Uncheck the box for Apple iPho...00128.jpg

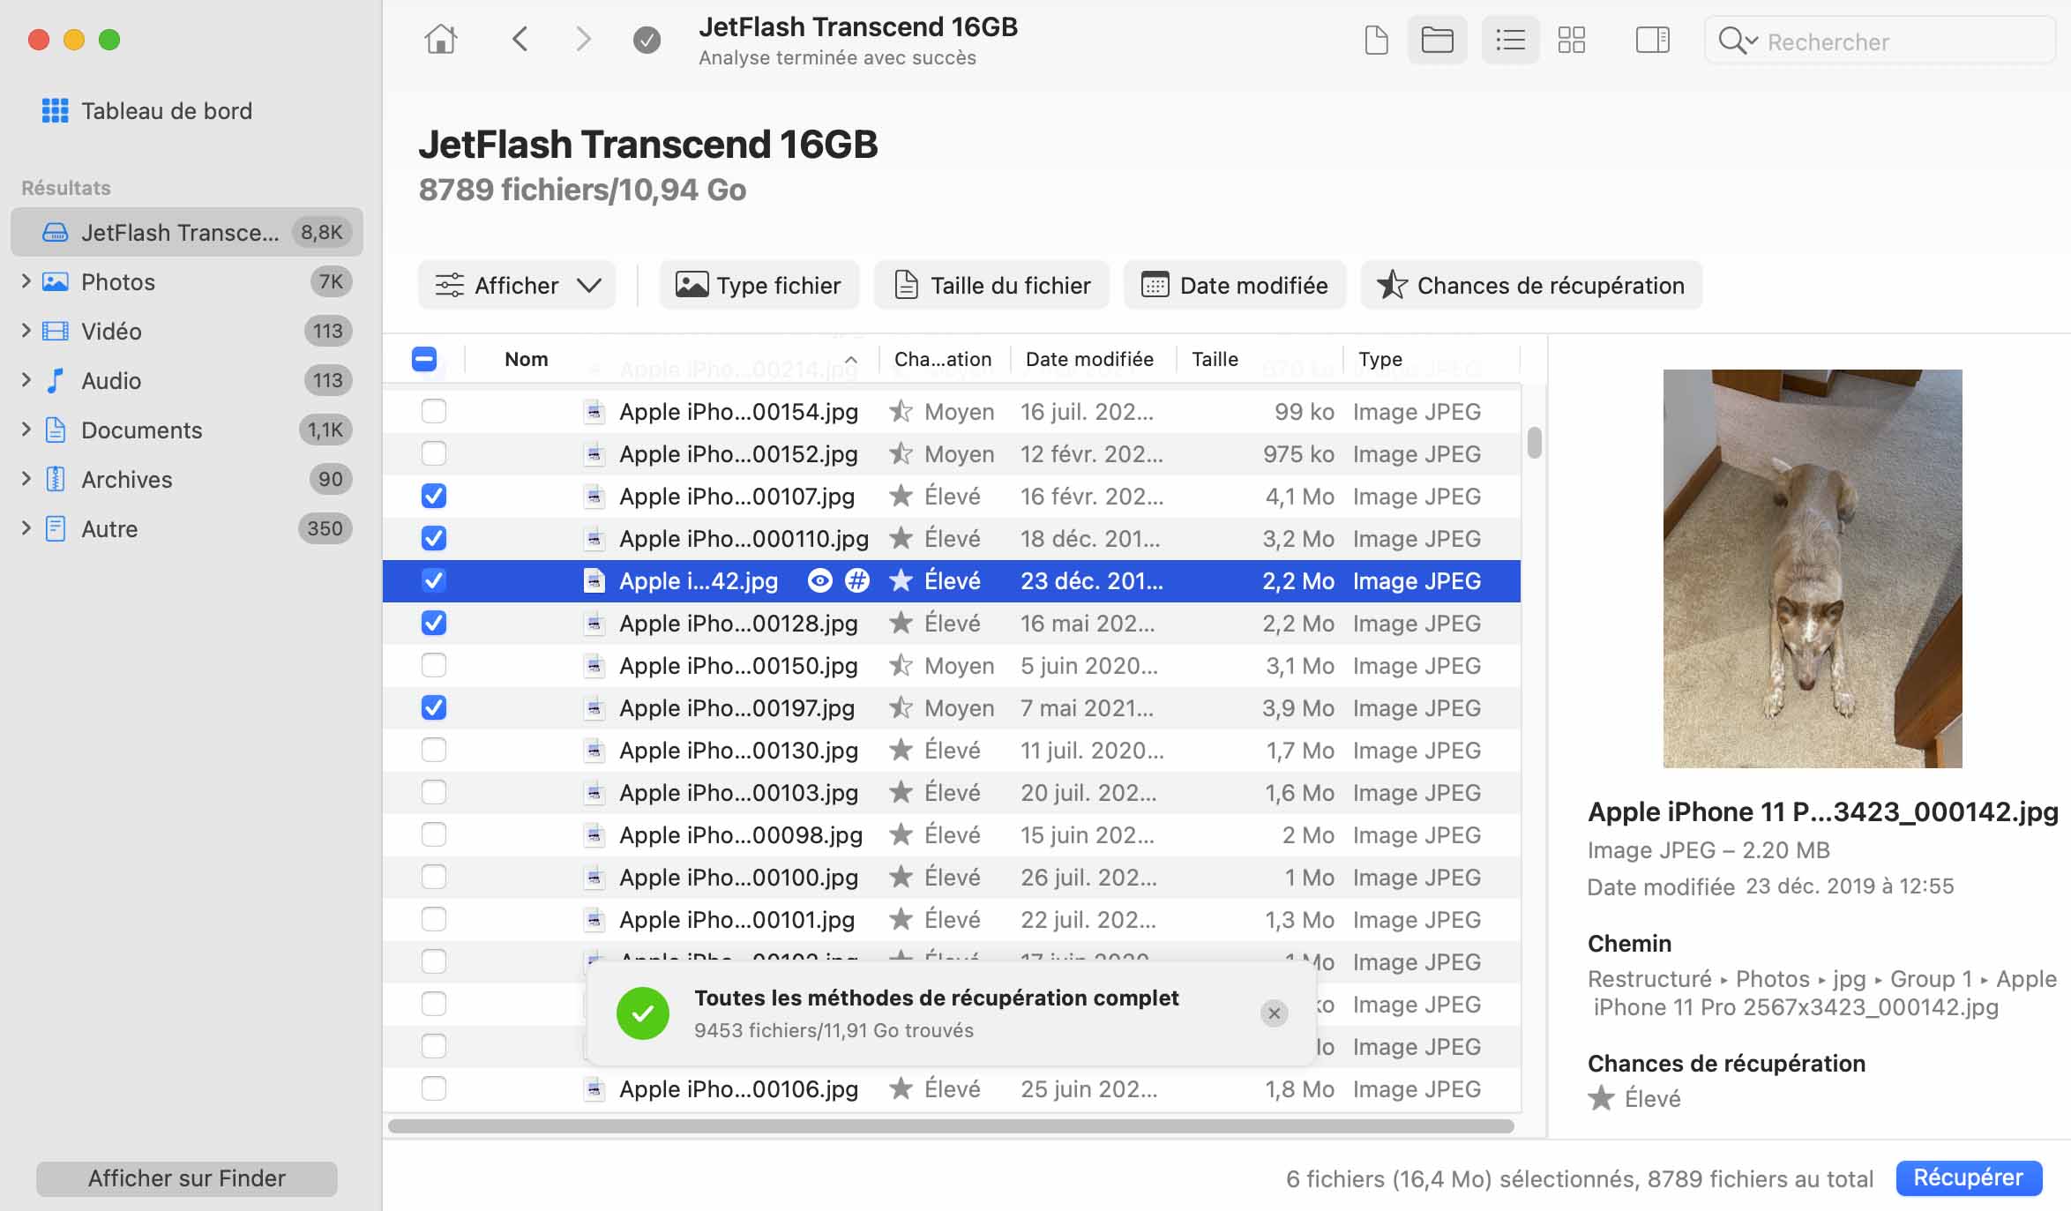click(434, 623)
